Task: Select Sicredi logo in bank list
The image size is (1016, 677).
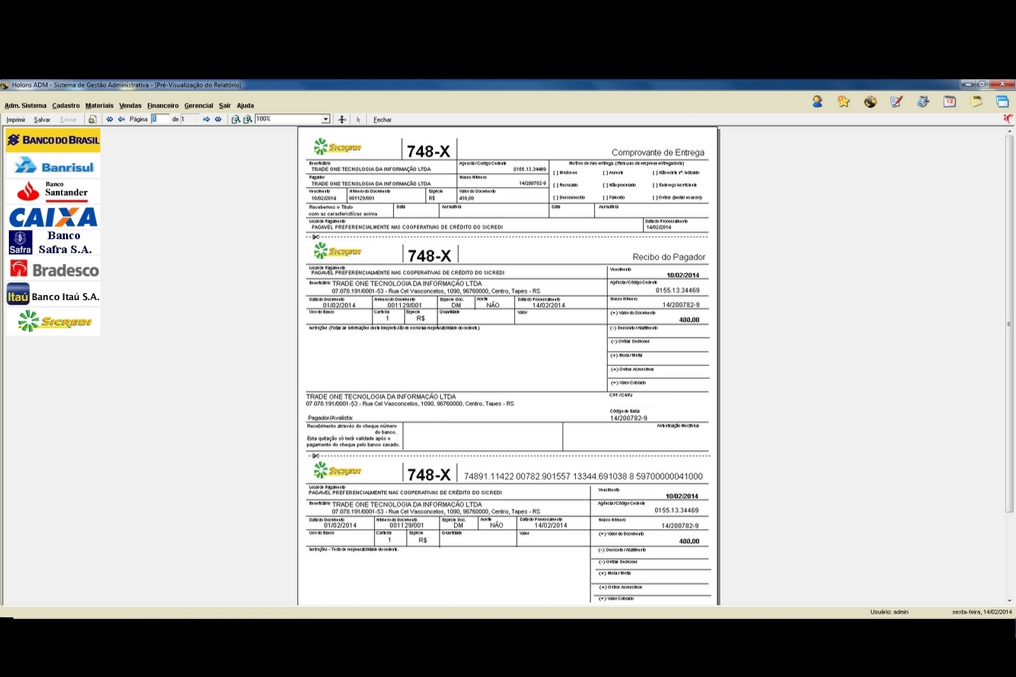Action: [x=53, y=322]
